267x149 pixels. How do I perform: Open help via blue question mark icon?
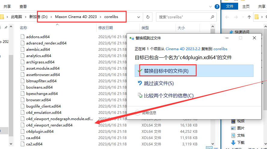click(217, 7)
